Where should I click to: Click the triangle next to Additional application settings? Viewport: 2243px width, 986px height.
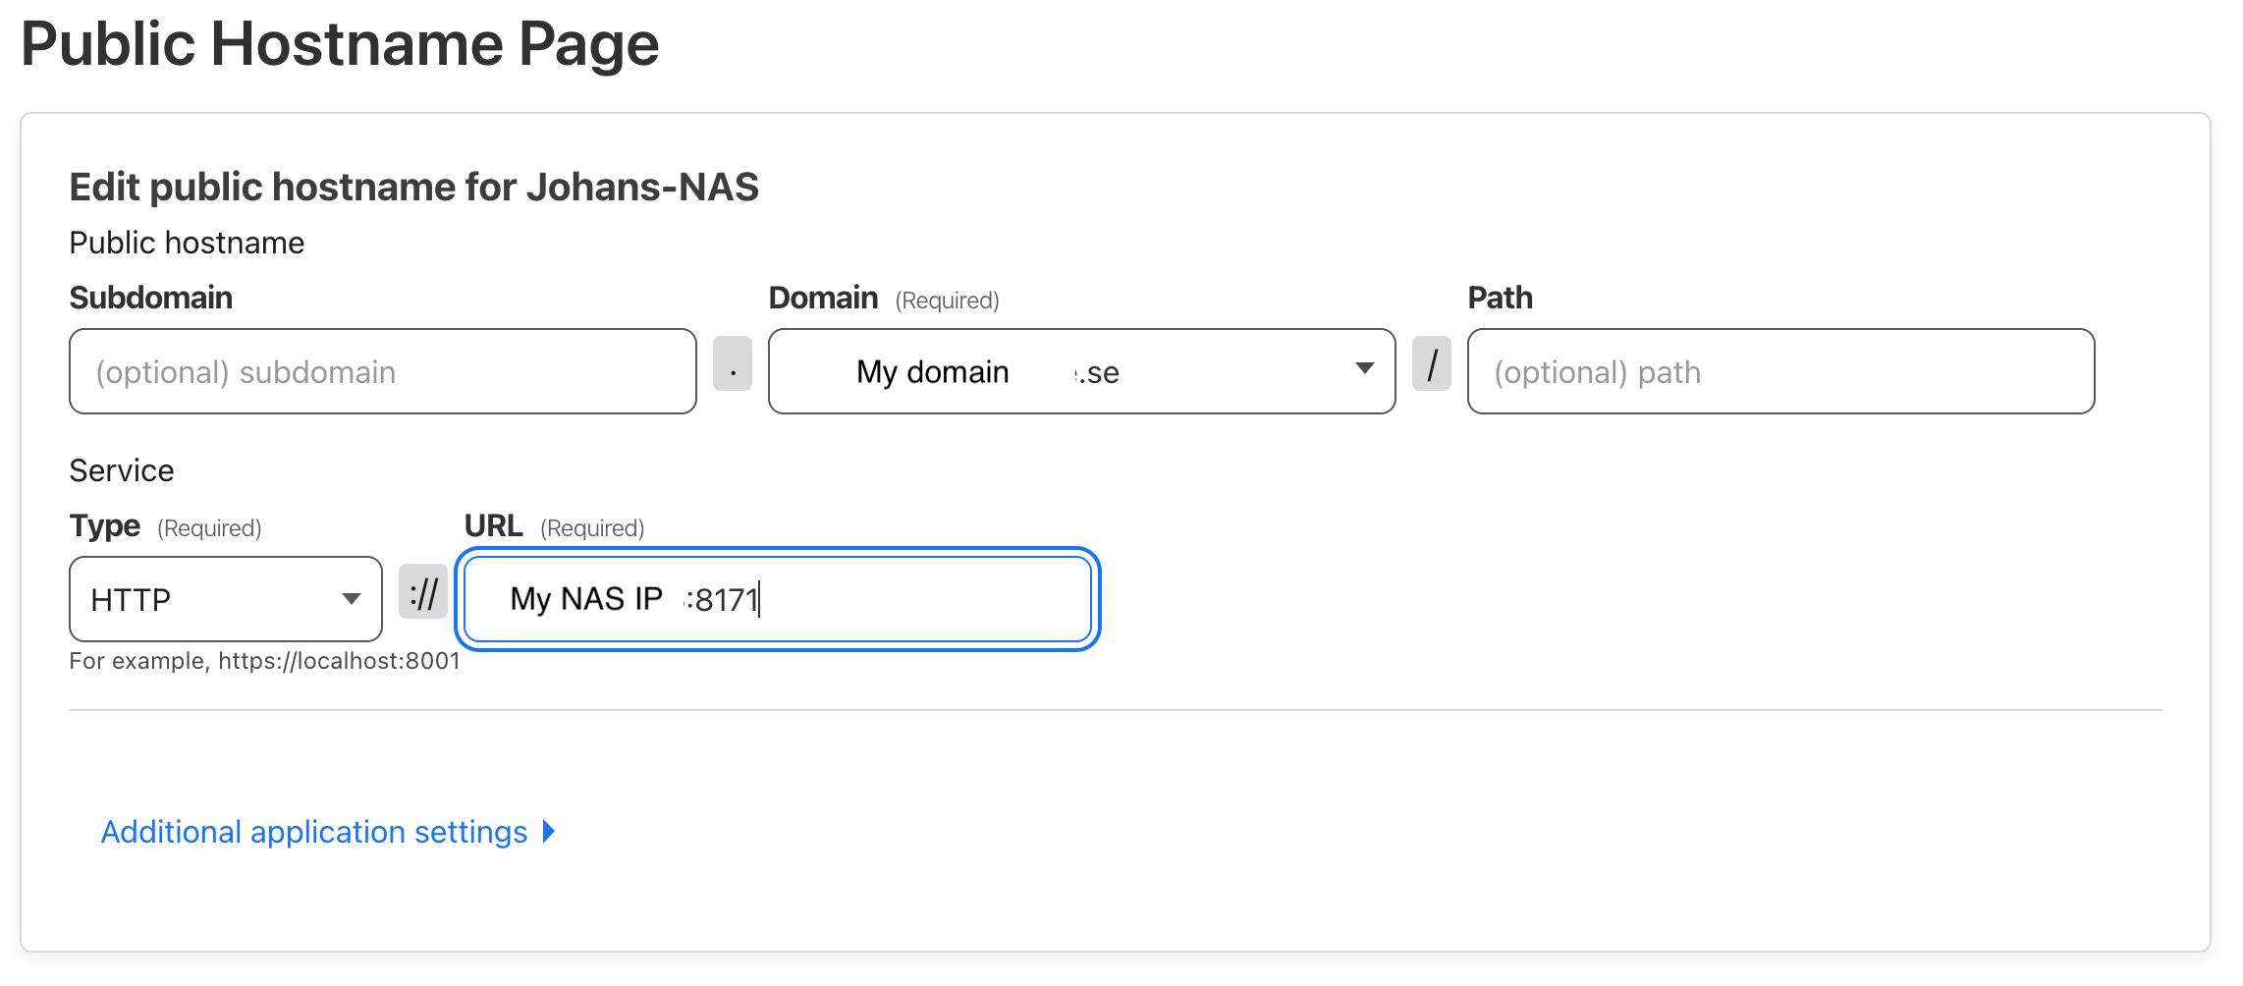coord(549,832)
